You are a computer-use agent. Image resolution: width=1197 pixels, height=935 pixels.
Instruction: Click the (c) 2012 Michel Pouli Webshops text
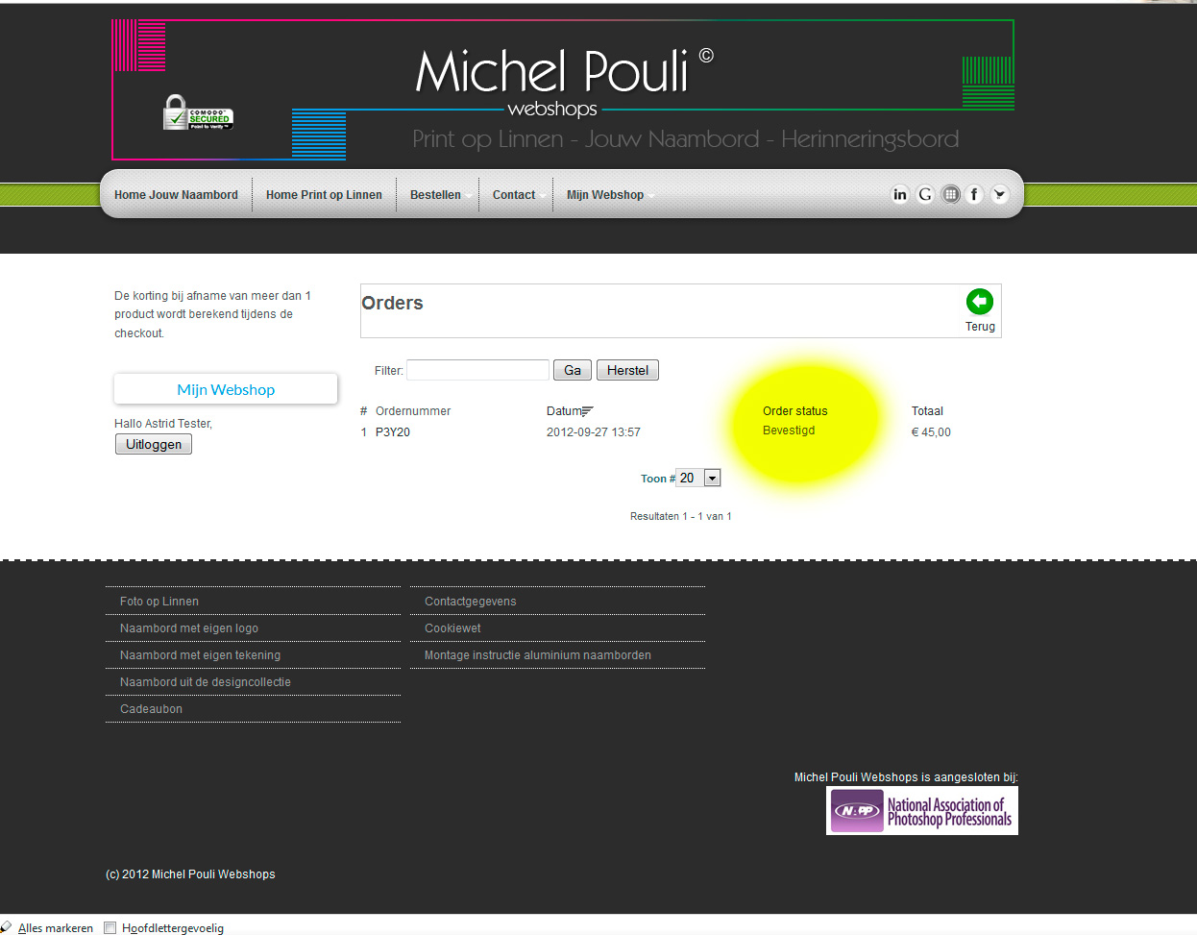[190, 874]
